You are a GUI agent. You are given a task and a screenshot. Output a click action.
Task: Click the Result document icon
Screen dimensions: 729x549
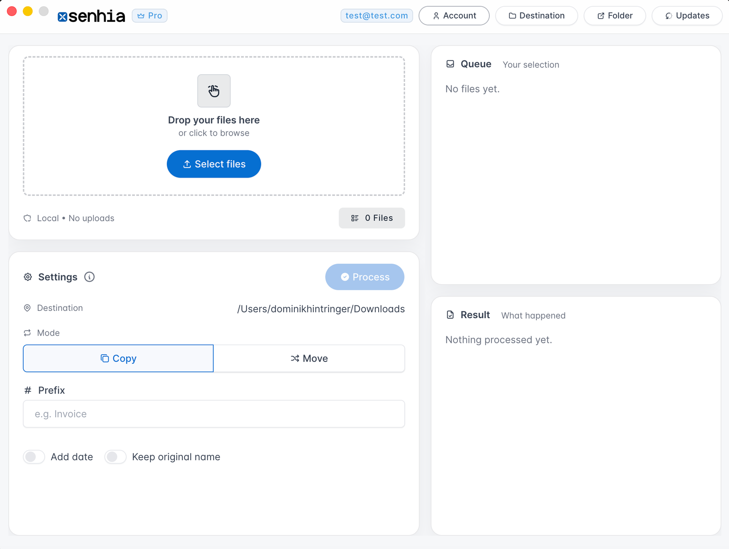(x=450, y=315)
